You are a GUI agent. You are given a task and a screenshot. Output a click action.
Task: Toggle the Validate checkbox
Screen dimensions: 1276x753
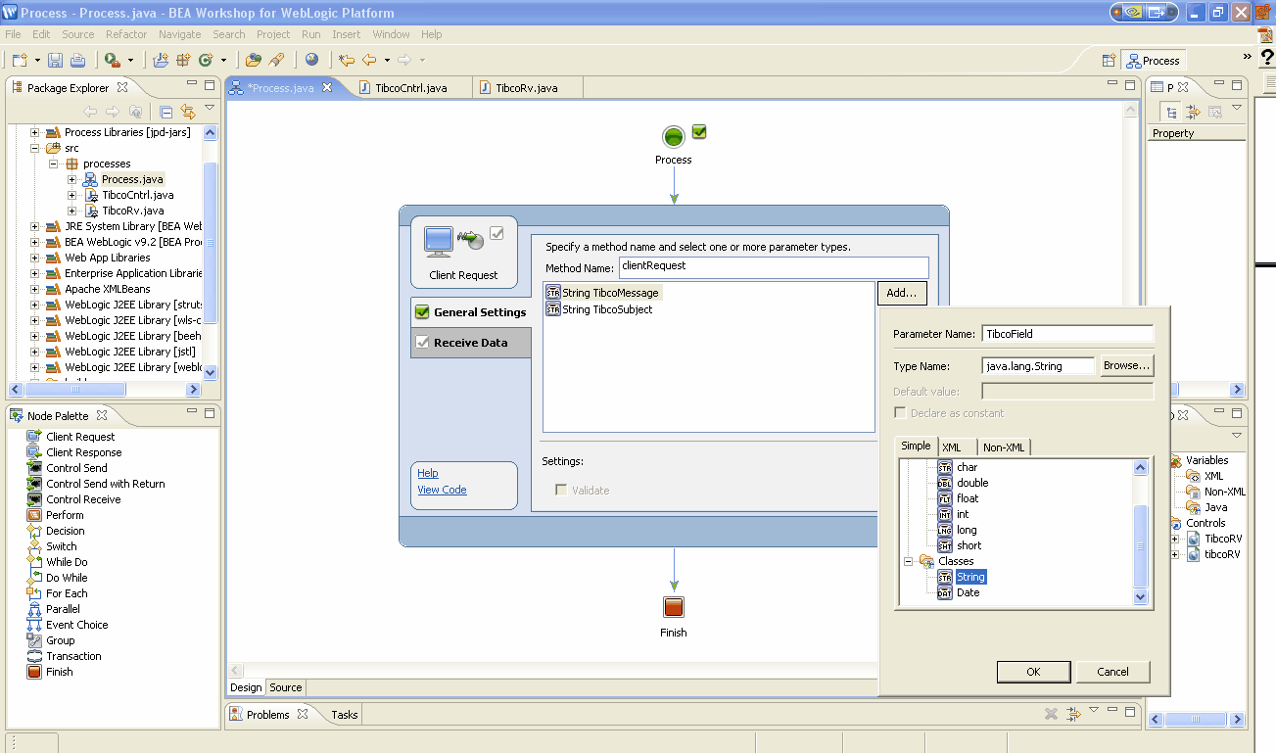click(561, 490)
